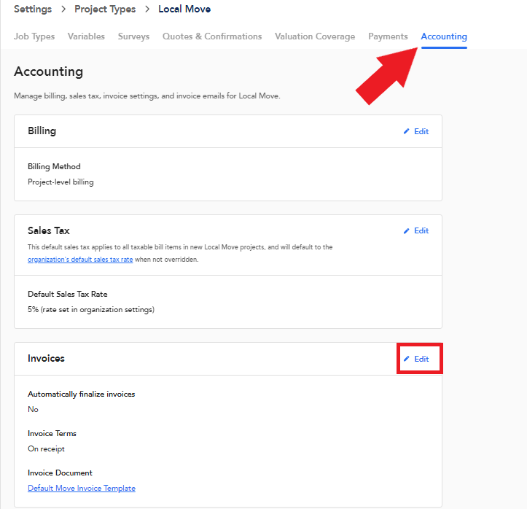Click the Billing section title
The height and width of the screenshot is (509, 527).
(42, 131)
